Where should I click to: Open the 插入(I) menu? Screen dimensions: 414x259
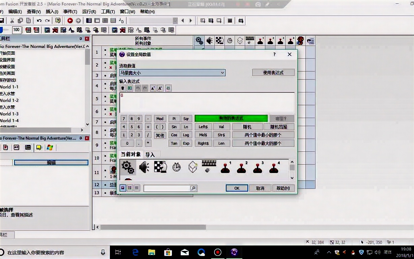click(x=52, y=11)
